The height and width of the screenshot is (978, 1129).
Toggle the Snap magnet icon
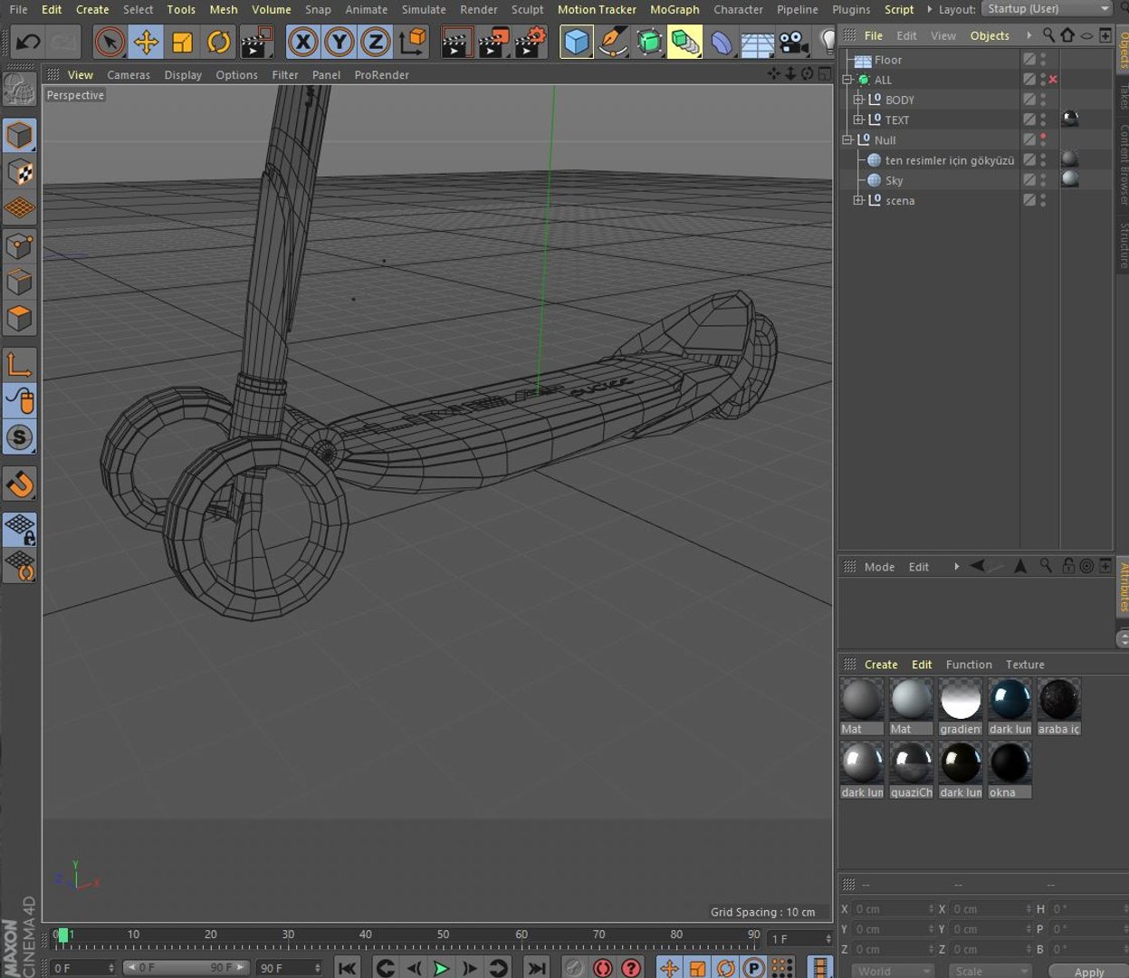(x=20, y=484)
